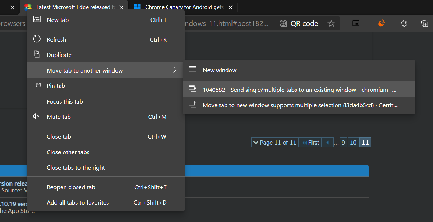Viewport: 433px width, 222px height.
Task: Close the Latest Microsoft Edge tab
Action: 122,7
